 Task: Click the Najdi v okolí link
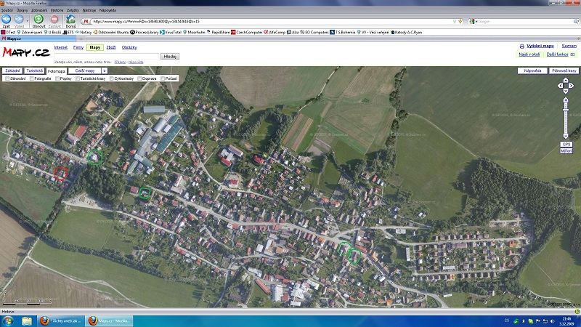click(x=529, y=54)
